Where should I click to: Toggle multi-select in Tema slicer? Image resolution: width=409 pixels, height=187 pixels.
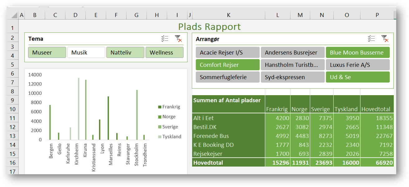tap(165, 39)
